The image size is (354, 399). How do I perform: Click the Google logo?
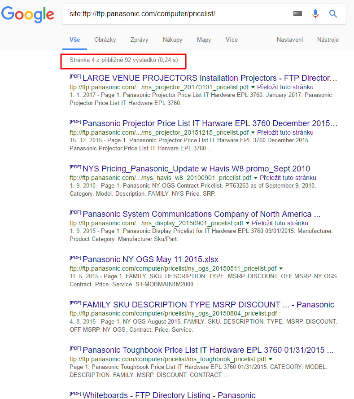28,15
